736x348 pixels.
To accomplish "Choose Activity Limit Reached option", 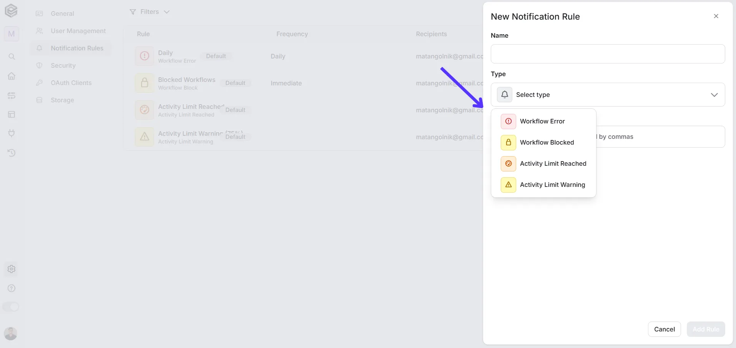I will pos(543,163).
